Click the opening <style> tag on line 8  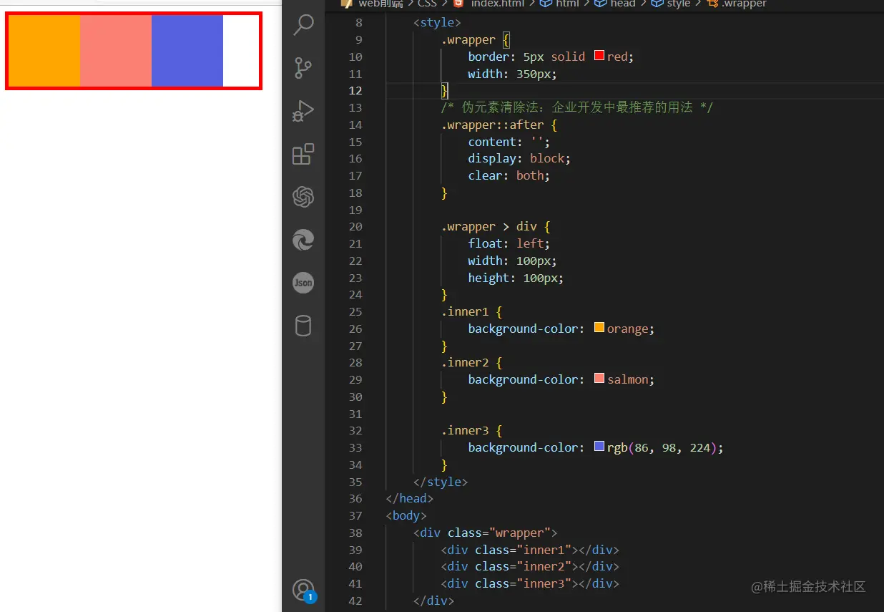(437, 23)
